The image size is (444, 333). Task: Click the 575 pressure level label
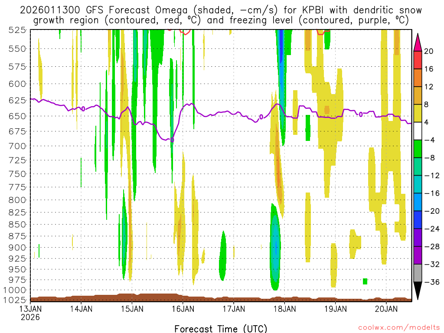point(17,67)
